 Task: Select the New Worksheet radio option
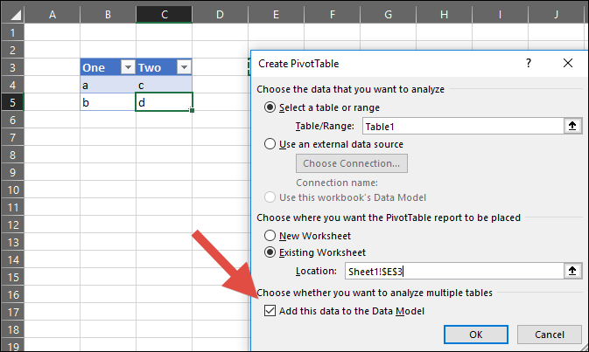270,236
